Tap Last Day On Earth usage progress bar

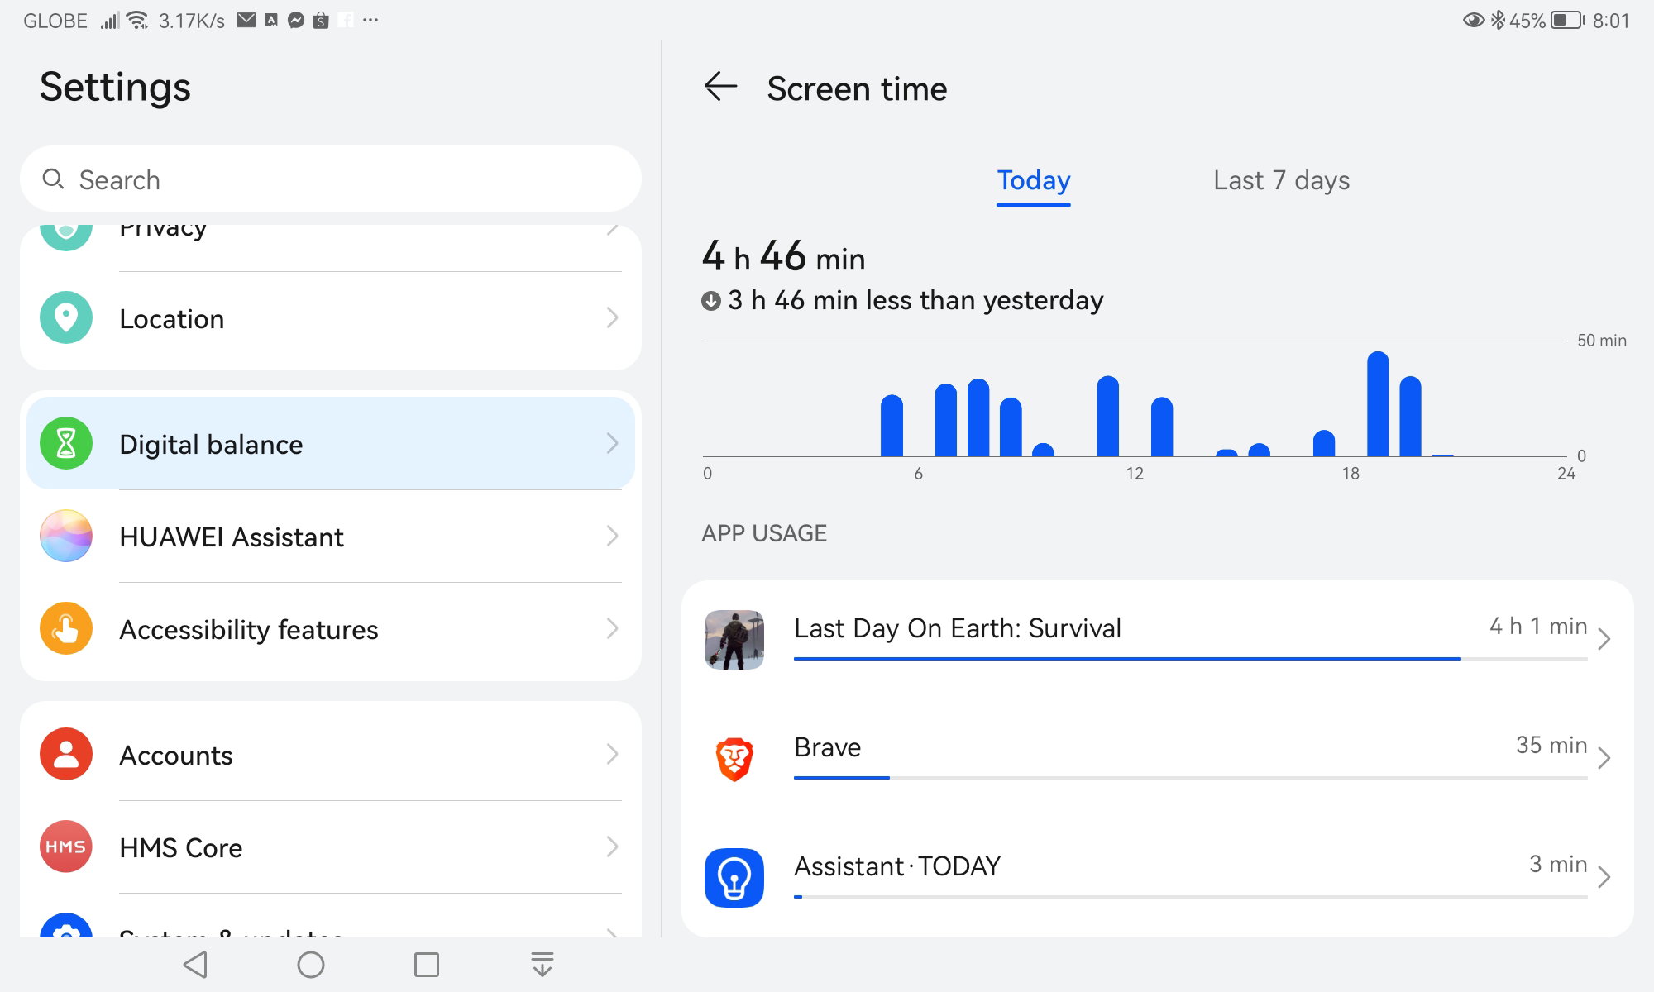(1191, 659)
